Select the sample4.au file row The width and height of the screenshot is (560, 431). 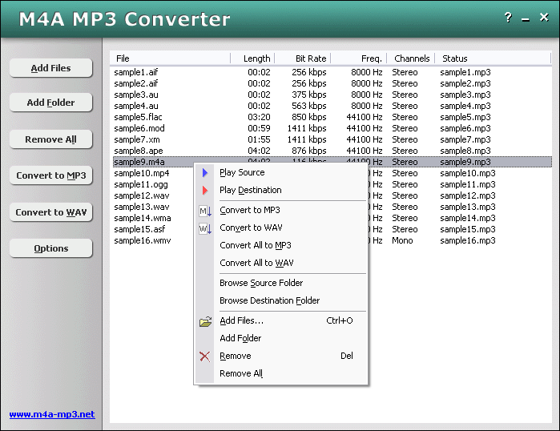click(332, 106)
